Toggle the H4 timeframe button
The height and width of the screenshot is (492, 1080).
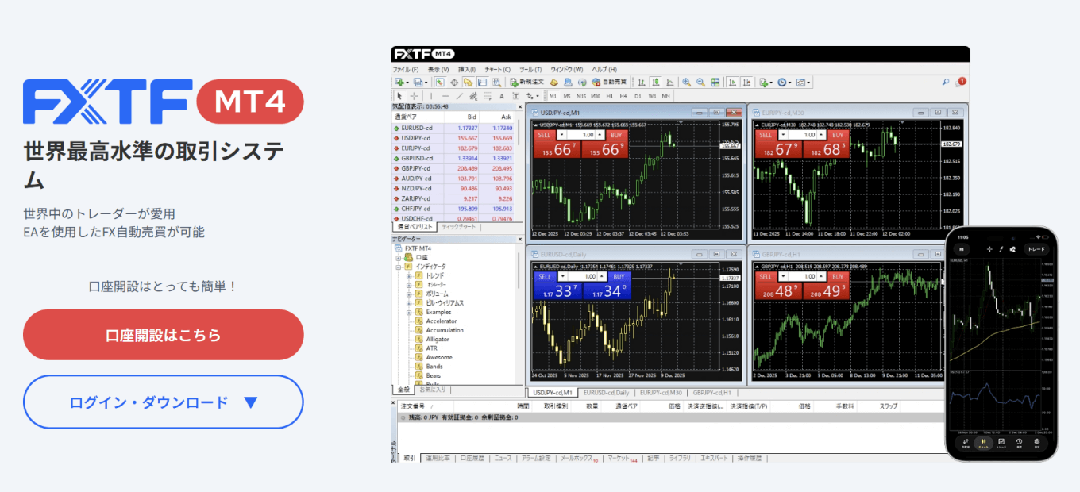[623, 96]
